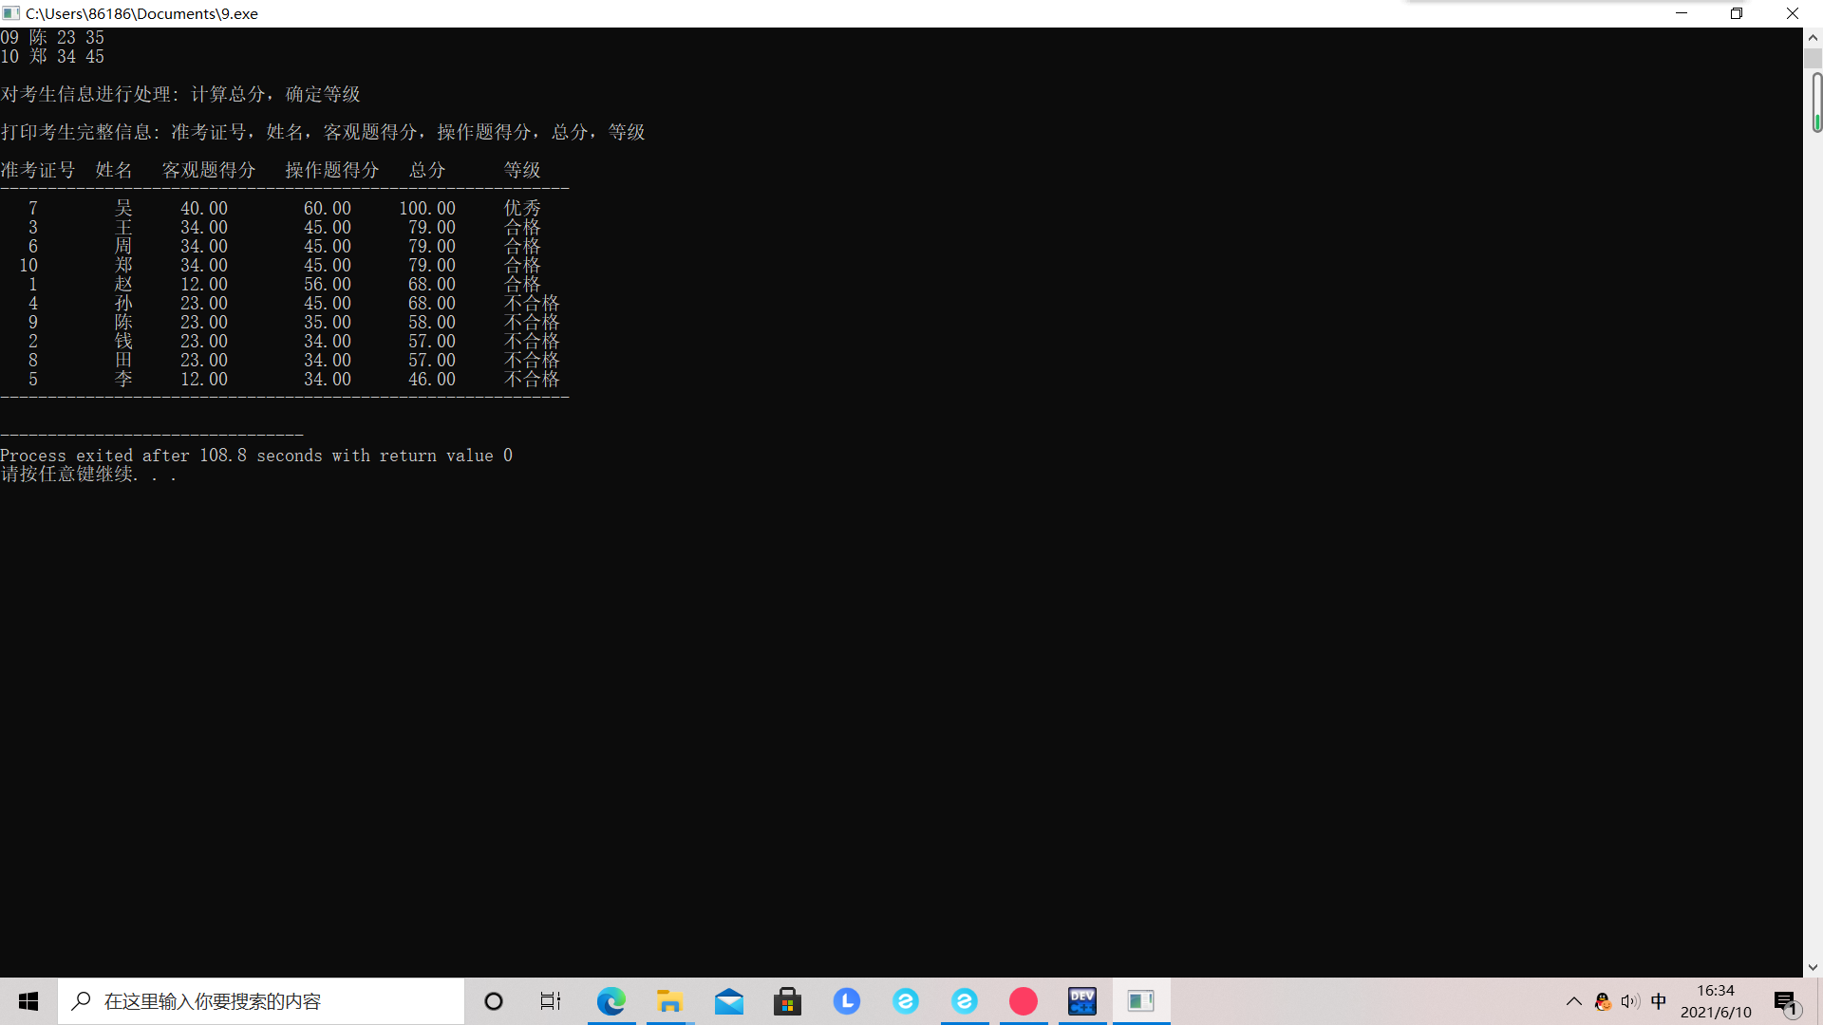Switch to Dev-C++ in the taskbar

click(x=1082, y=1001)
